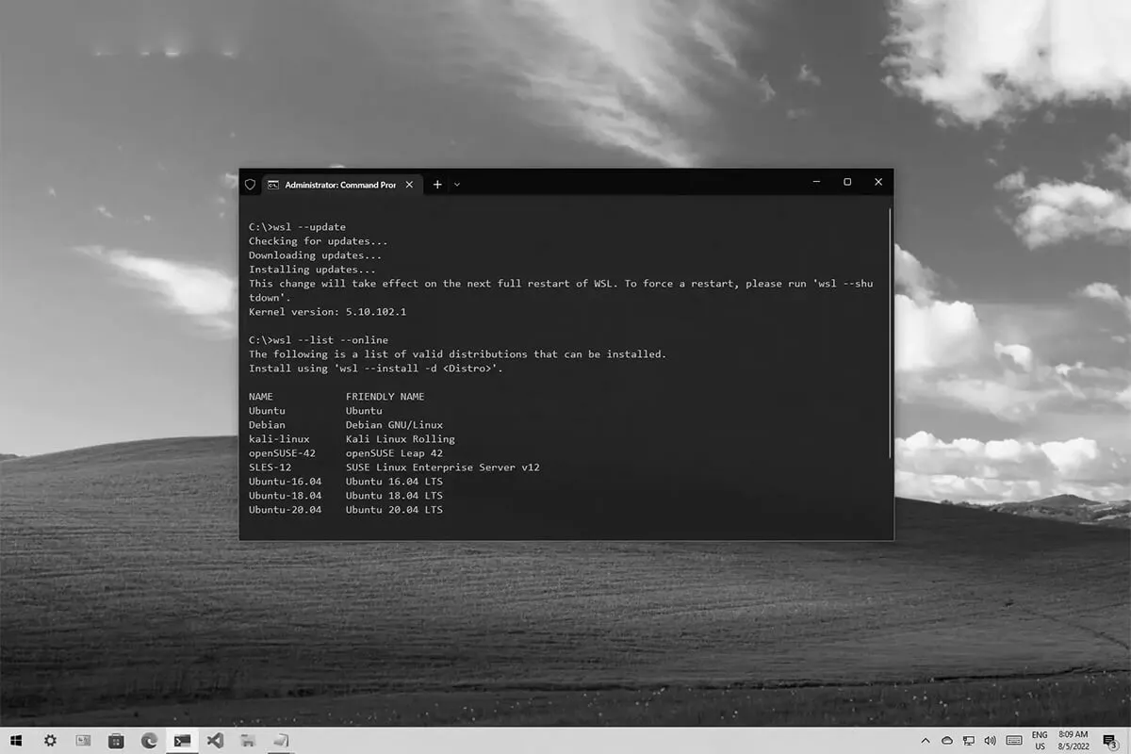Open the Windows Start menu
The height and width of the screenshot is (754, 1131).
coord(18,741)
